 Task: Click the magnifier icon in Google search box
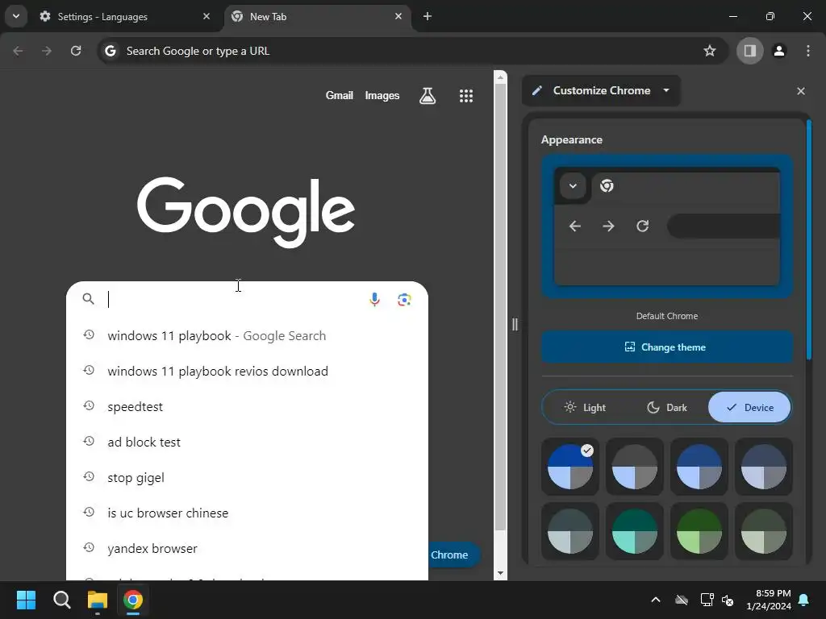point(88,299)
